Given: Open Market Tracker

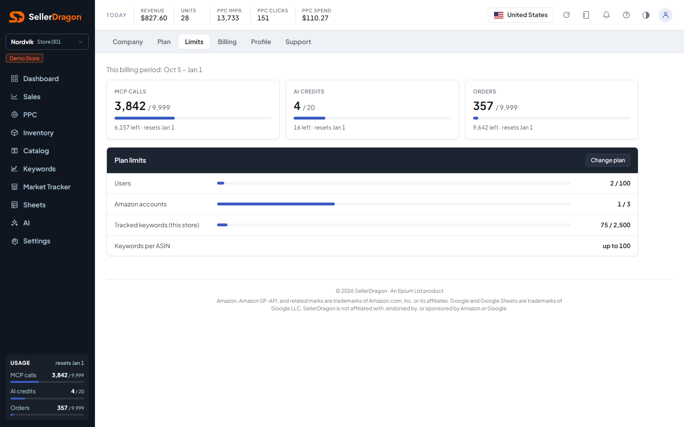Looking at the screenshot, I should [x=47, y=187].
